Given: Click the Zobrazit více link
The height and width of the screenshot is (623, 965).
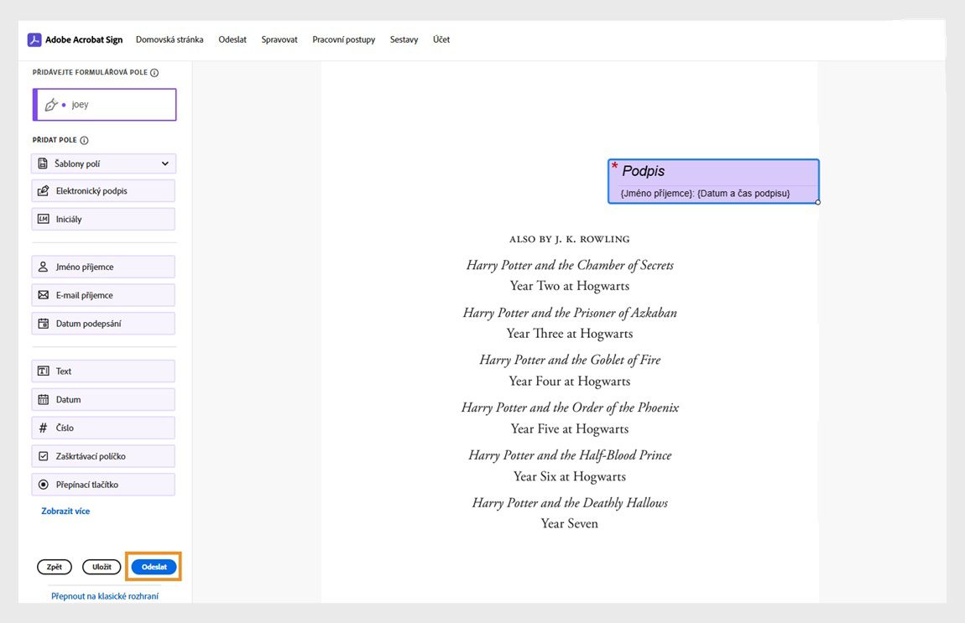Looking at the screenshot, I should coord(65,511).
